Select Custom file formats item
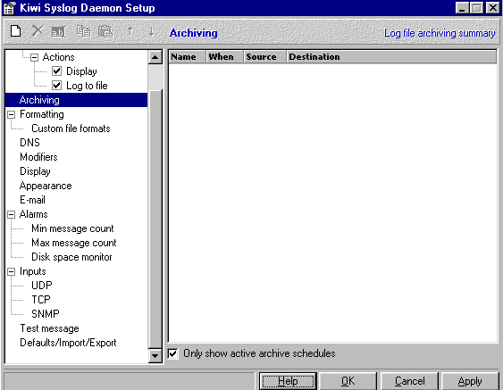 pos(71,129)
